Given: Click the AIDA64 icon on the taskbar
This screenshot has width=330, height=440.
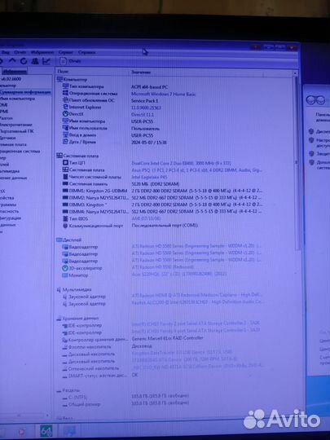Looking at the screenshot, I should click(46, 431).
